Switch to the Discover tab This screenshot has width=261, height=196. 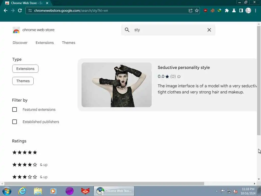tap(20, 43)
